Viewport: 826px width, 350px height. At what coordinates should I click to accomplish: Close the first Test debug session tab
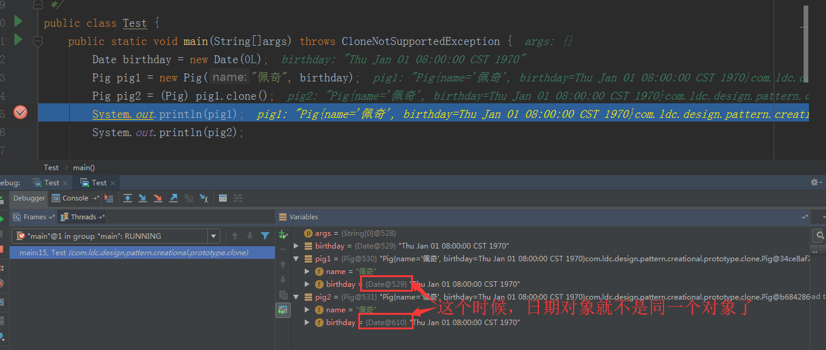click(65, 183)
